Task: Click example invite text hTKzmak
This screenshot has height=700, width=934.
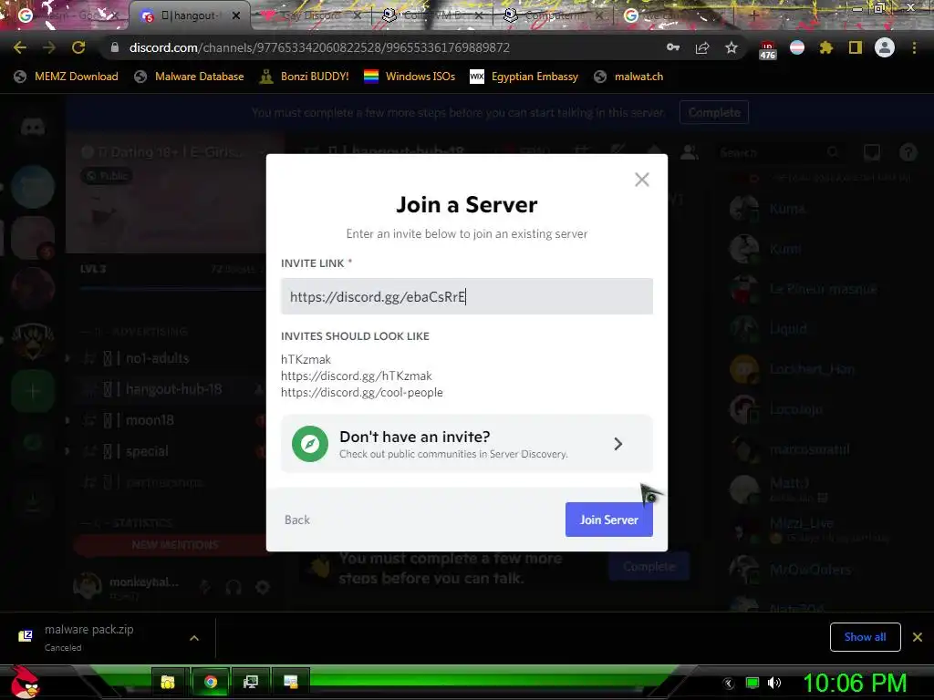Action: pos(306,359)
